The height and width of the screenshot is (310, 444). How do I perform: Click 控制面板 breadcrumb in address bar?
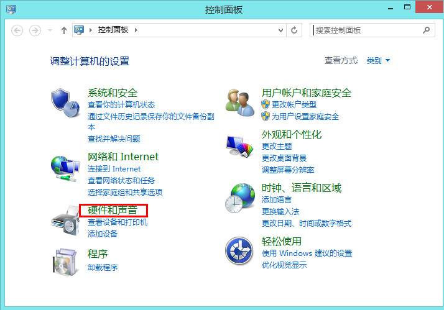[x=113, y=30]
